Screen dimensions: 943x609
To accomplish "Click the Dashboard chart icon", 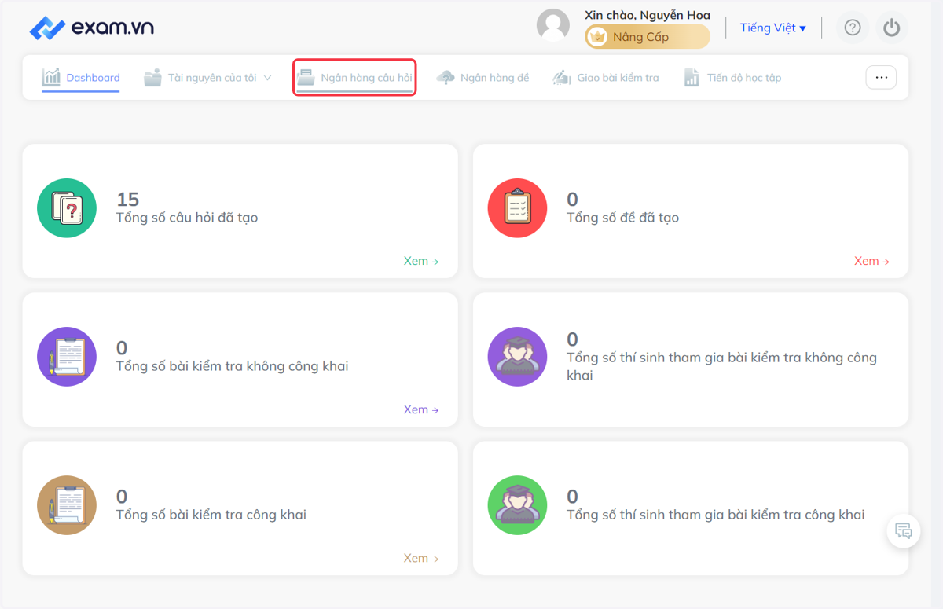I will [x=51, y=77].
